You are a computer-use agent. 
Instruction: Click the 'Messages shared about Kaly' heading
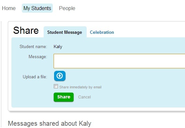pyautogui.click(x=50, y=123)
